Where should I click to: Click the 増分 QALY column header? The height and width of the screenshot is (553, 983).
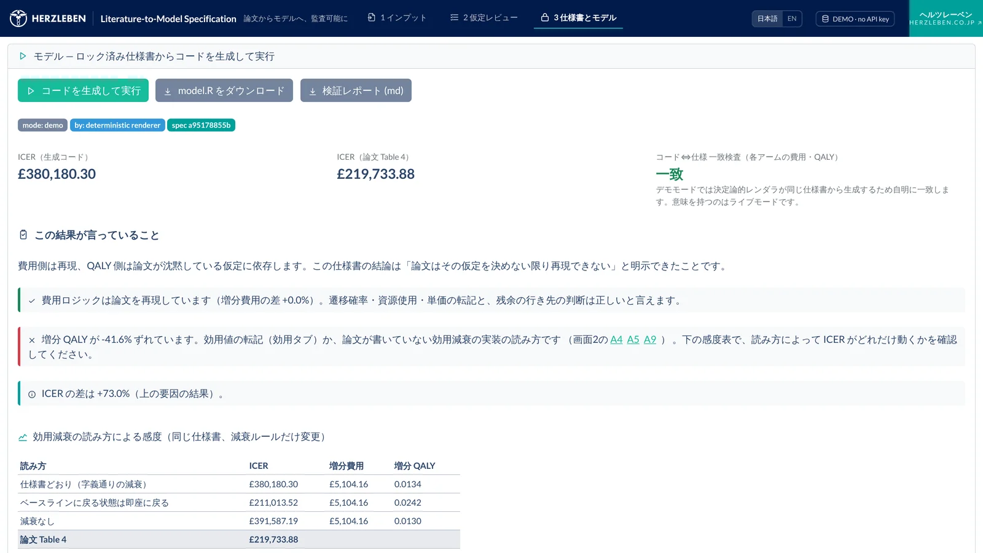point(415,466)
